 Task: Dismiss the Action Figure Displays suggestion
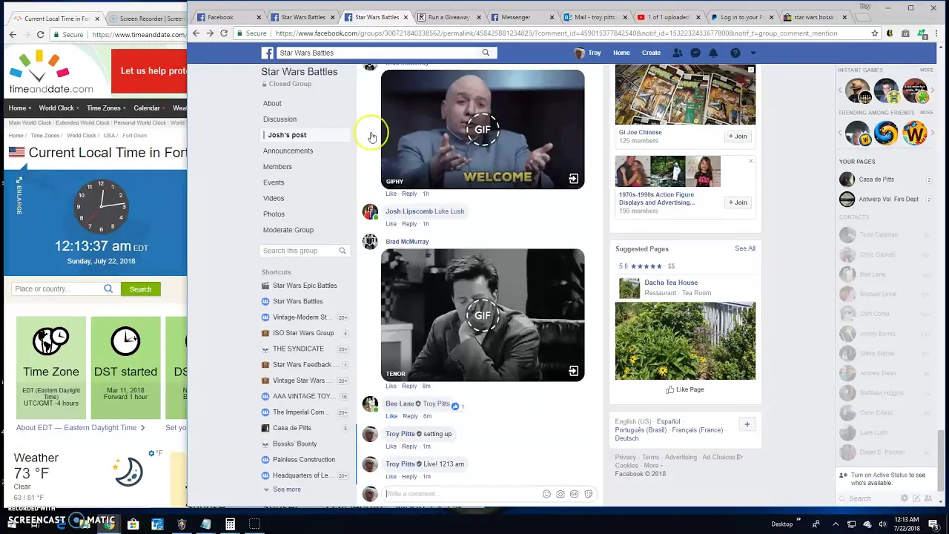750,161
